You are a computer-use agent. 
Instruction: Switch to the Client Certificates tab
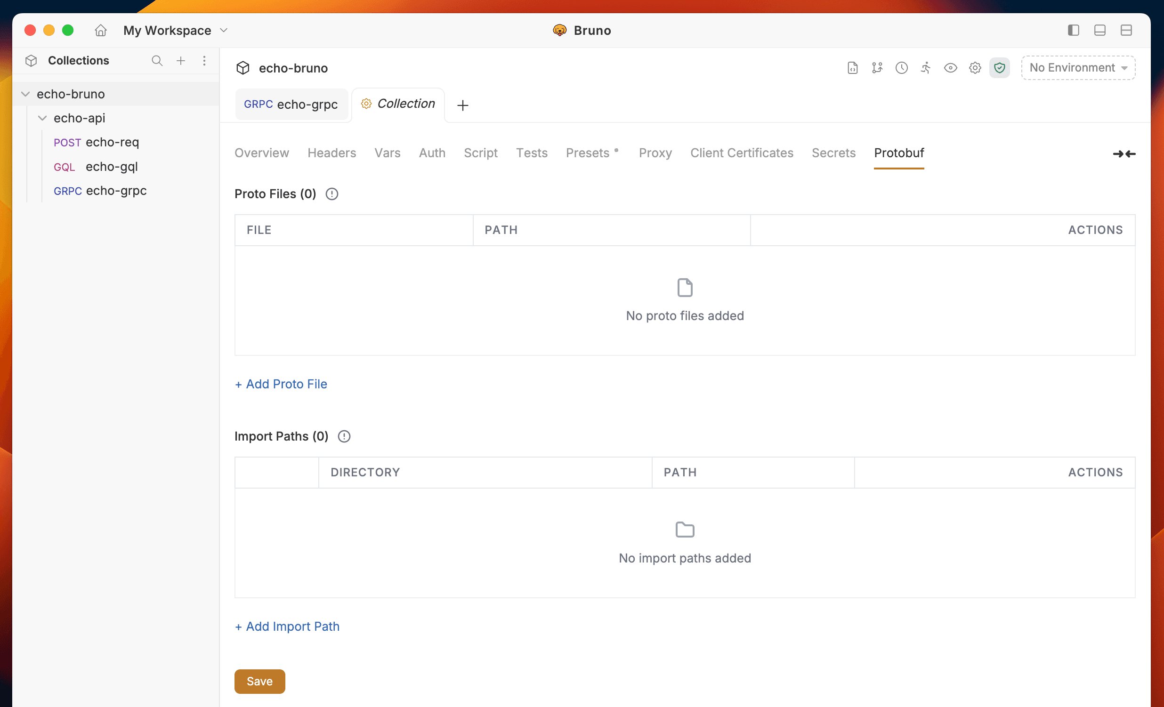point(742,153)
